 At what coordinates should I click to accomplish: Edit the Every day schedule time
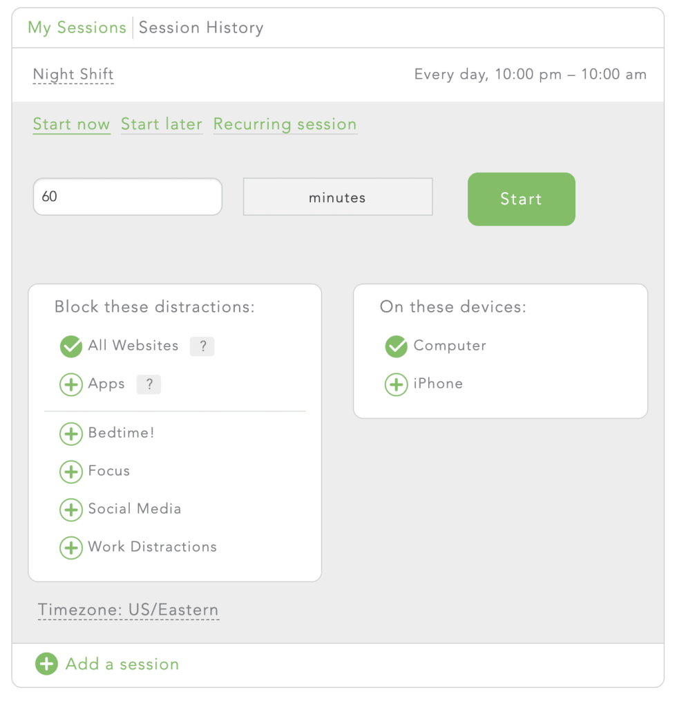[x=529, y=74]
